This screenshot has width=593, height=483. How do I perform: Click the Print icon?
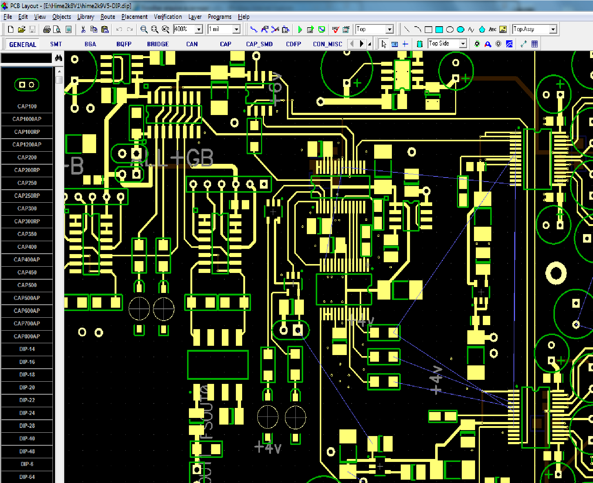47,29
